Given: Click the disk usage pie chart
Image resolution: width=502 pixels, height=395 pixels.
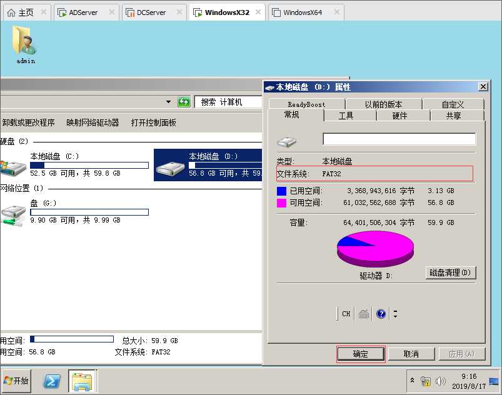Looking at the screenshot, I should (375, 249).
